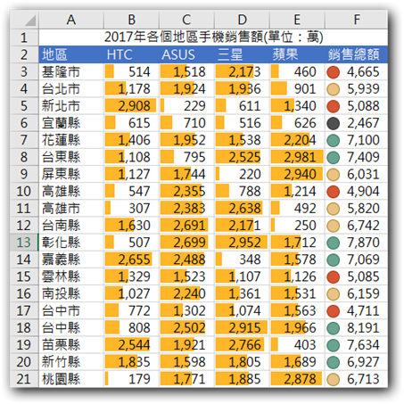Select the ASUS value 2,691 cell
This screenshot has width=404, height=404.
click(x=186, y=226)
